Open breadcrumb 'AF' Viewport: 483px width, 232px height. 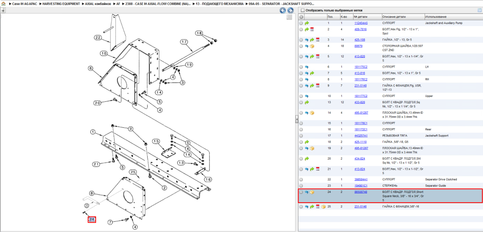118,4
